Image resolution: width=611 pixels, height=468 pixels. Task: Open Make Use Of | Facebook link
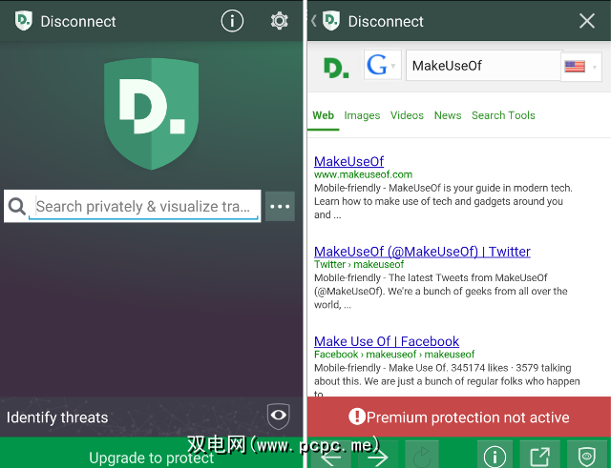point(386,341)
